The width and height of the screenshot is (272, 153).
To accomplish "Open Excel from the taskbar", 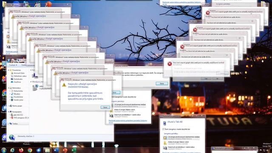I will point(74,150).
